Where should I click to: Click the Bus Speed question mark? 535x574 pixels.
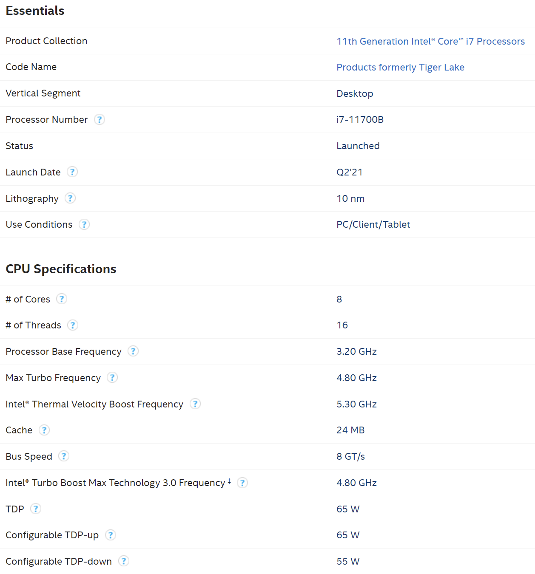tap(63, 456)
